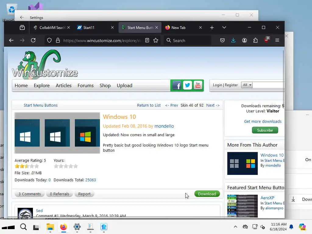Click the URL address bar

tap(101, 41)
